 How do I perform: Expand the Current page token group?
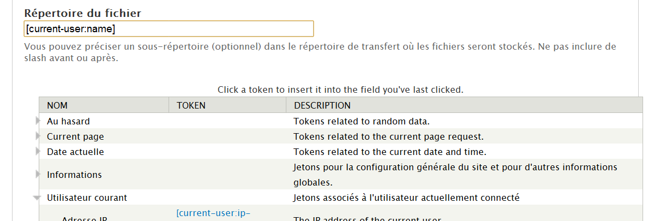point(38,136)
